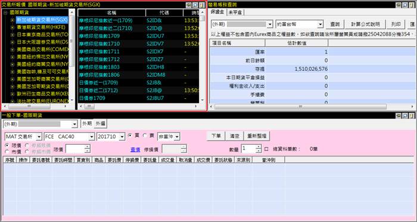Viewport: 417px width, 222px height.
Task: Click the 數量 quantity input field
Action: (248, 149)
